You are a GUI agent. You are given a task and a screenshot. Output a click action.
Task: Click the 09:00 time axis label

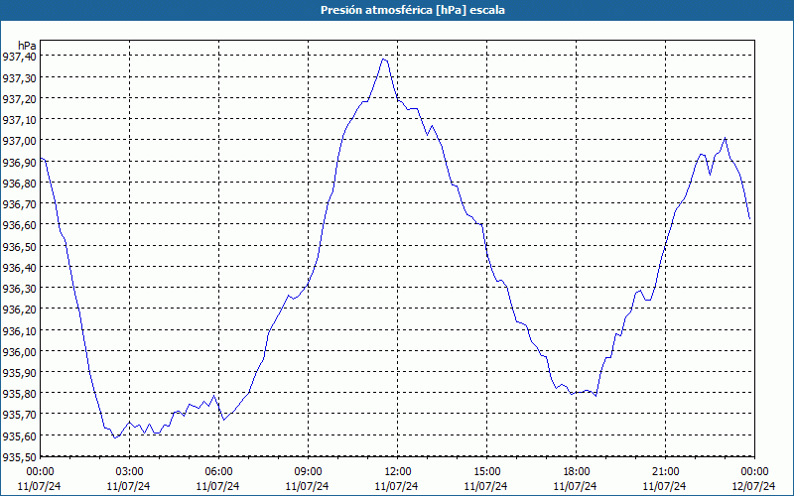tap(308, 472)
